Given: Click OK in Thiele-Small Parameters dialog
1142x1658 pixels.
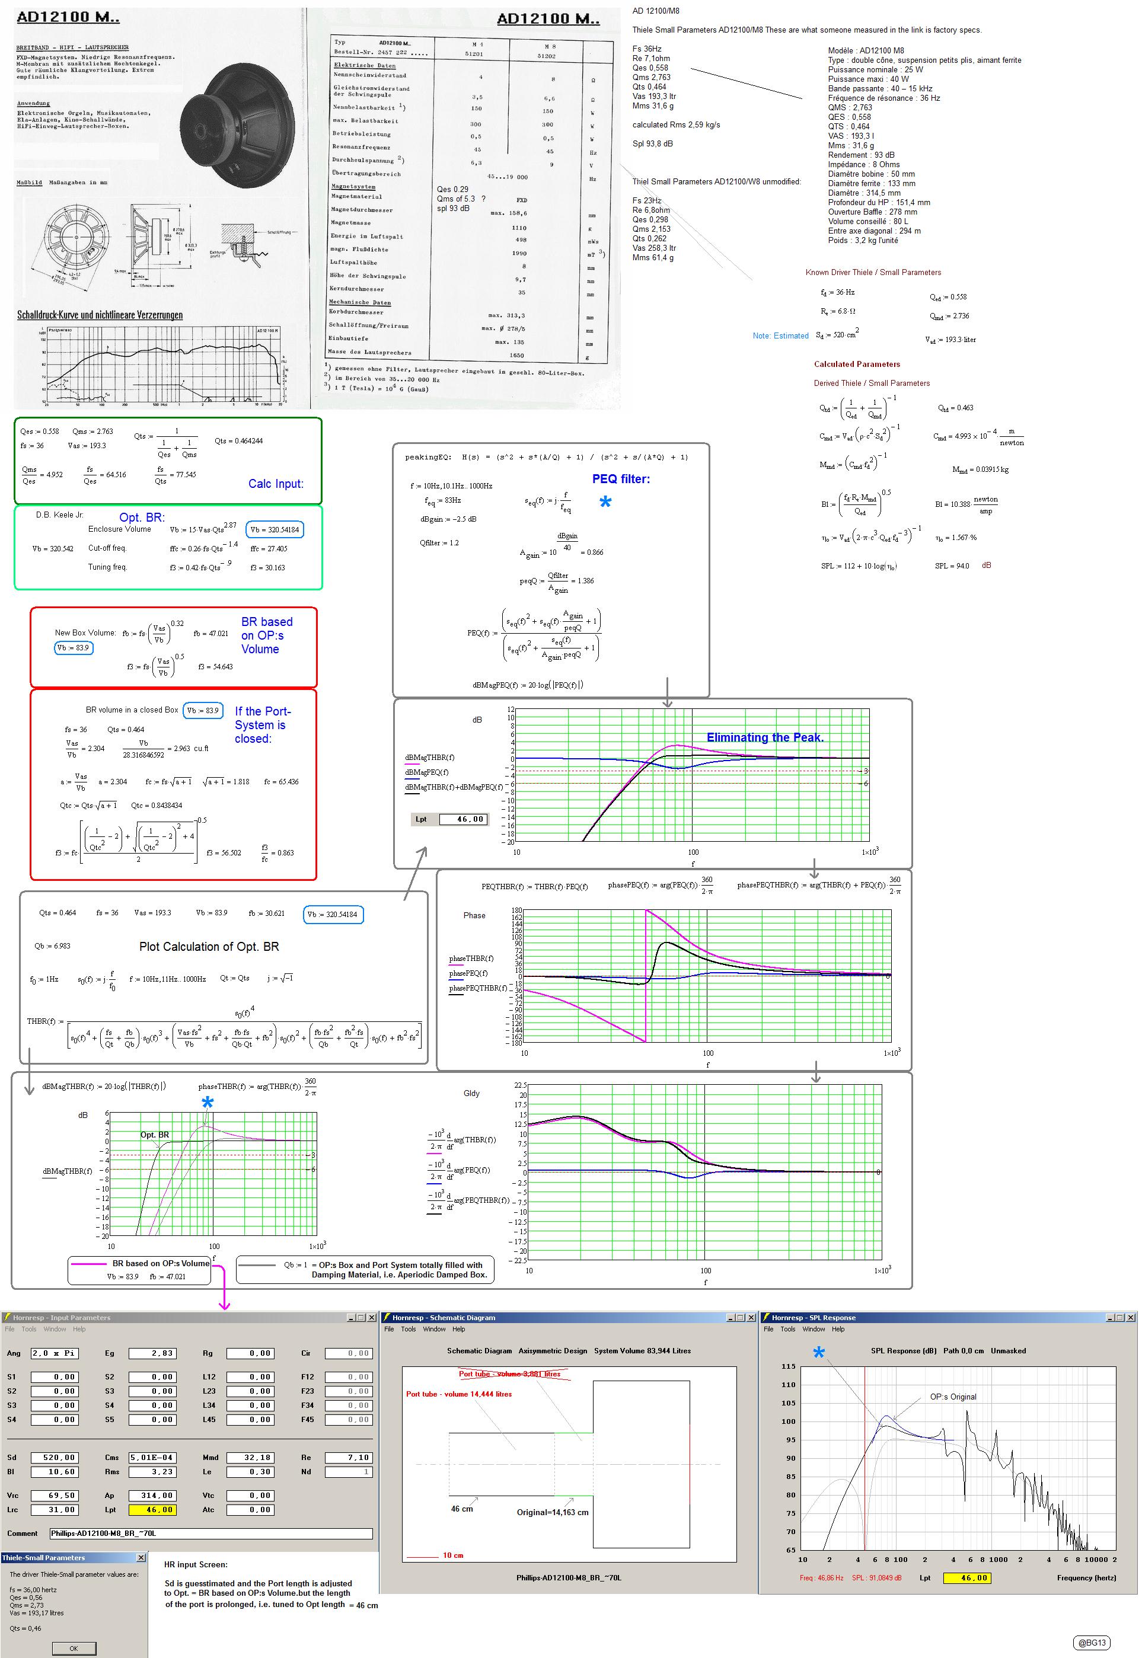Looking at the screenshot, I should 74,1649.
